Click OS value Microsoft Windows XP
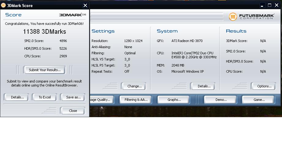Image resolution: width=282 pixels, height=157 pixels. 188,71
